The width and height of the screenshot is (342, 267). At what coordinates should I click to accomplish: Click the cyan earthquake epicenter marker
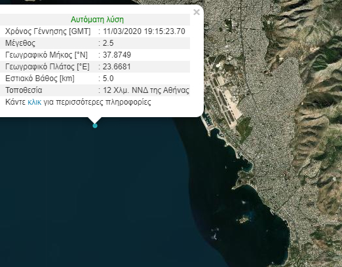[95, 126]
